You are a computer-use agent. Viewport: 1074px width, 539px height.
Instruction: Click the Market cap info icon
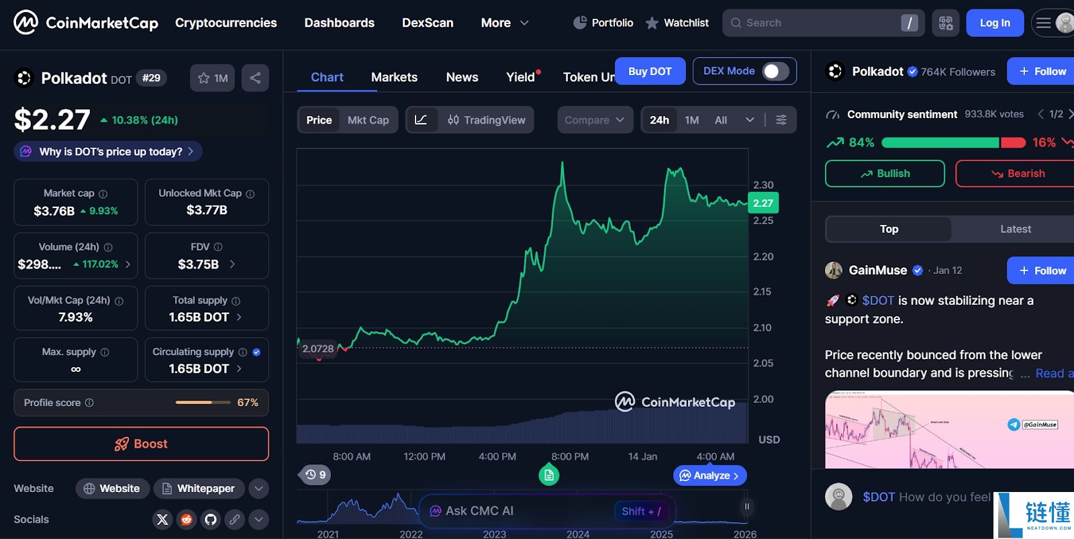pyautogui.click(x=103, y=194)
